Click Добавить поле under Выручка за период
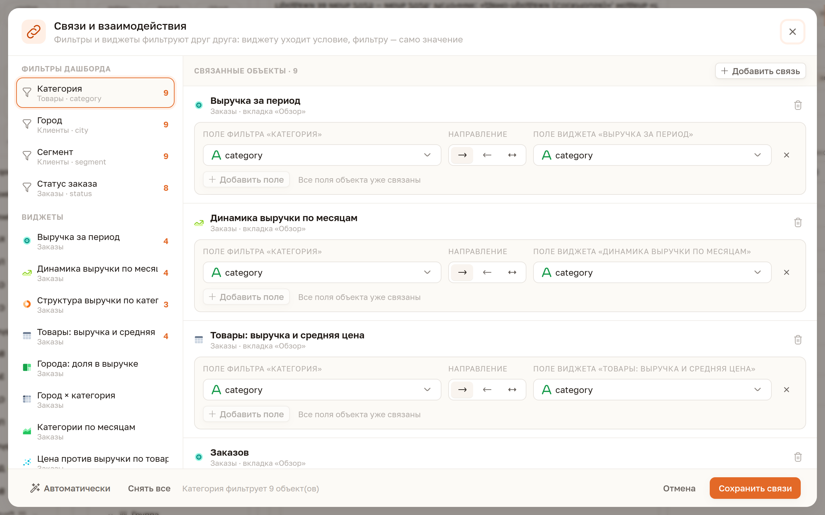 246,180
